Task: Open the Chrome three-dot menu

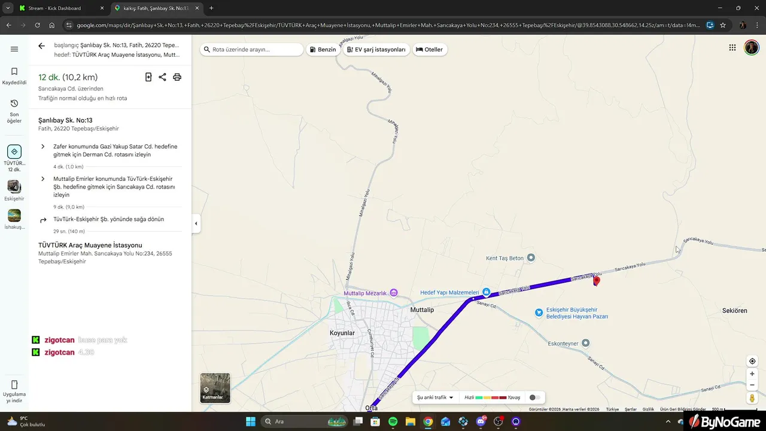Action: click(x=758, y=25)
